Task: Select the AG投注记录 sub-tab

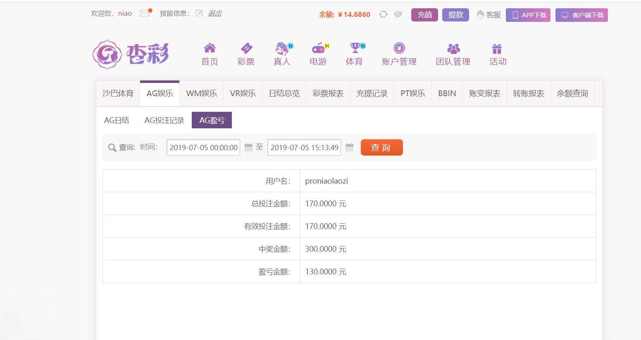Action: coord(164,120)
